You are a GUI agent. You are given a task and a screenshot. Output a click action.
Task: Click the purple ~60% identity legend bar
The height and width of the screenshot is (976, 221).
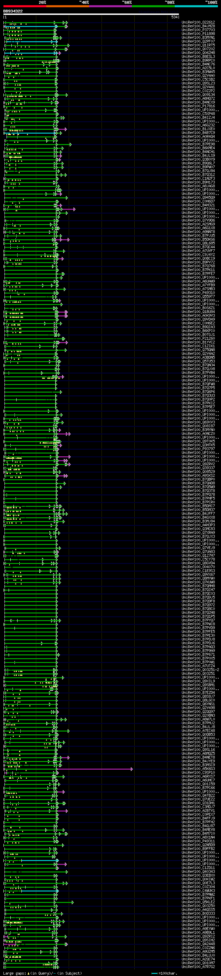click(111, 6)
